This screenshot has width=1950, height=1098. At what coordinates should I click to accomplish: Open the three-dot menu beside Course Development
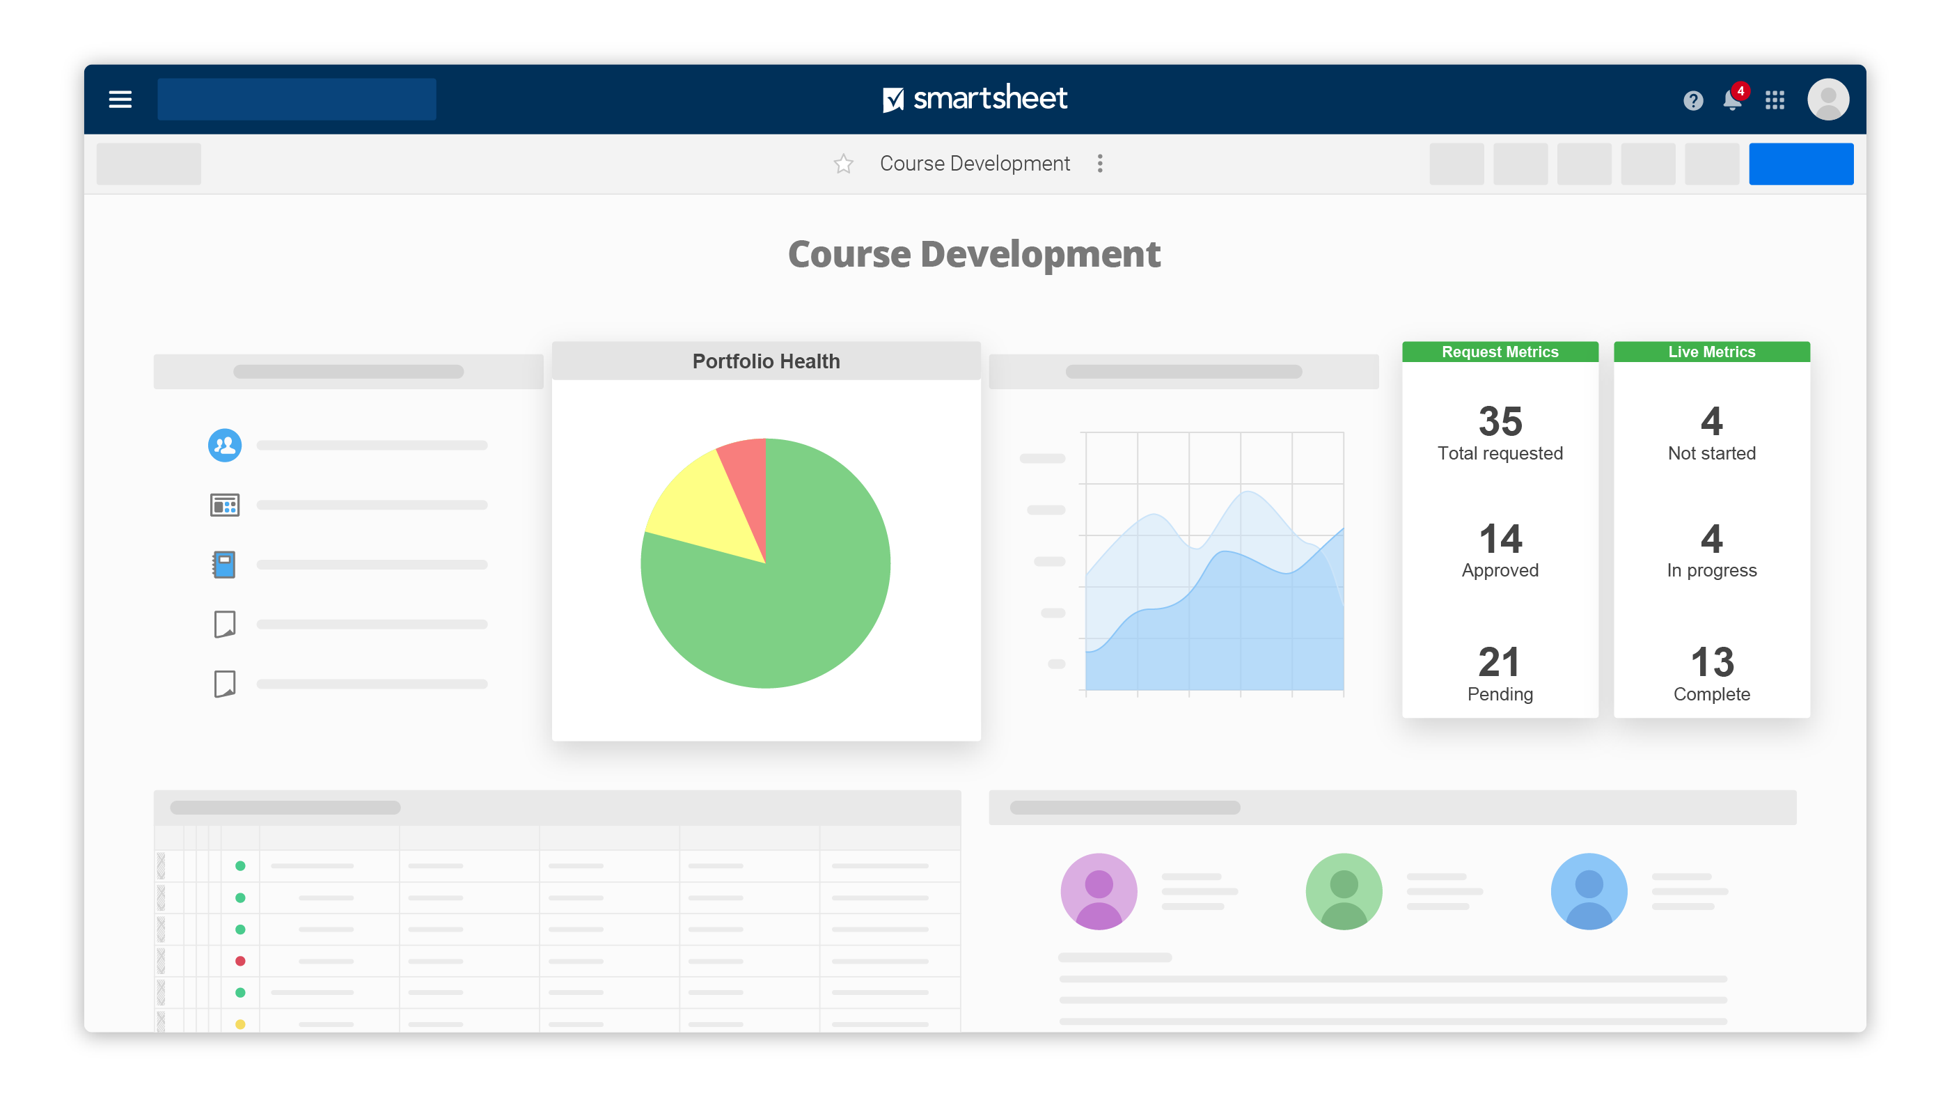click(1100, 163)
